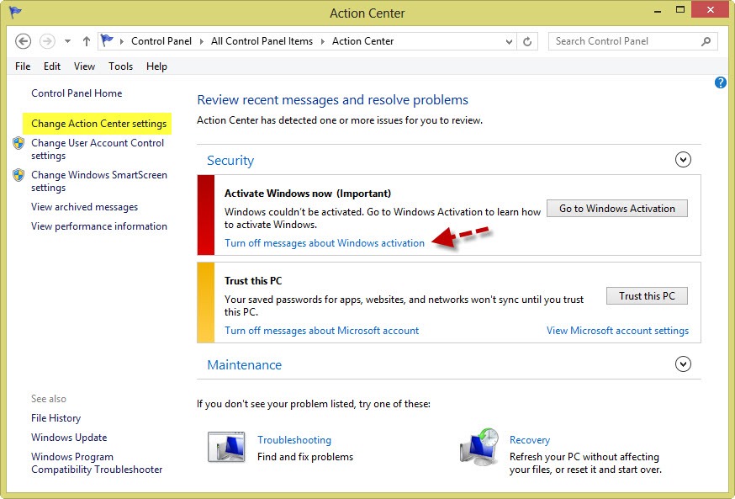Click the All Control Panel Items breadcrumb
This screenshot has width=735, height=499.
[262, 41]
